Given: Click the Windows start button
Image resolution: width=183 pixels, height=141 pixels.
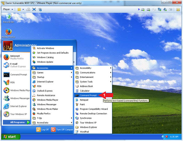Looking at the screenshot, I should 11,137.
